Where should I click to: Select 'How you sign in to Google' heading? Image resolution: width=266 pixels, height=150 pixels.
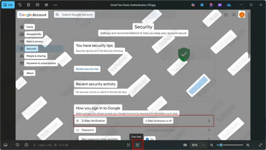click(x=98, y=108)
